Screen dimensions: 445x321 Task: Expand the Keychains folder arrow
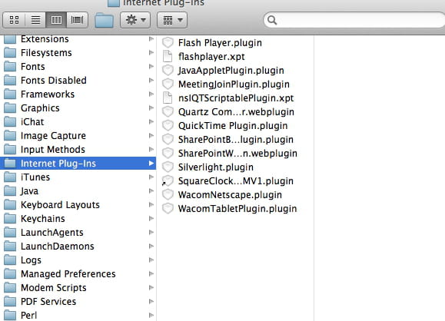pyautogui.click(x=151, y=218)
